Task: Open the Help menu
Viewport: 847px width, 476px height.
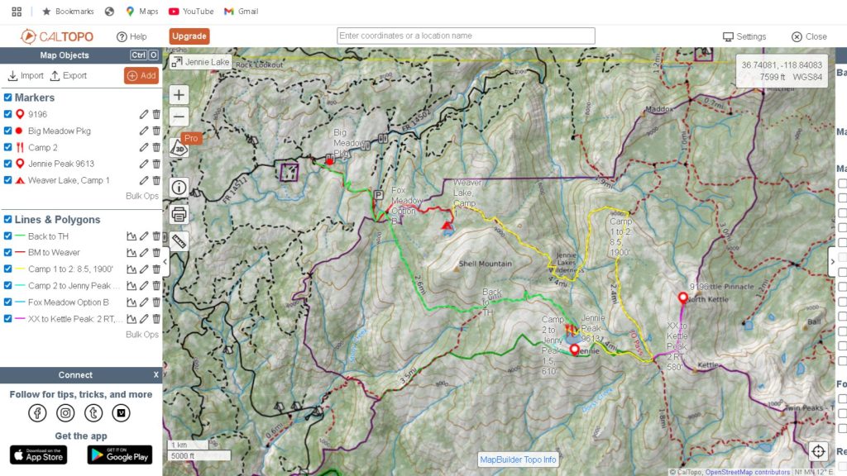Action: coord(132,36)
